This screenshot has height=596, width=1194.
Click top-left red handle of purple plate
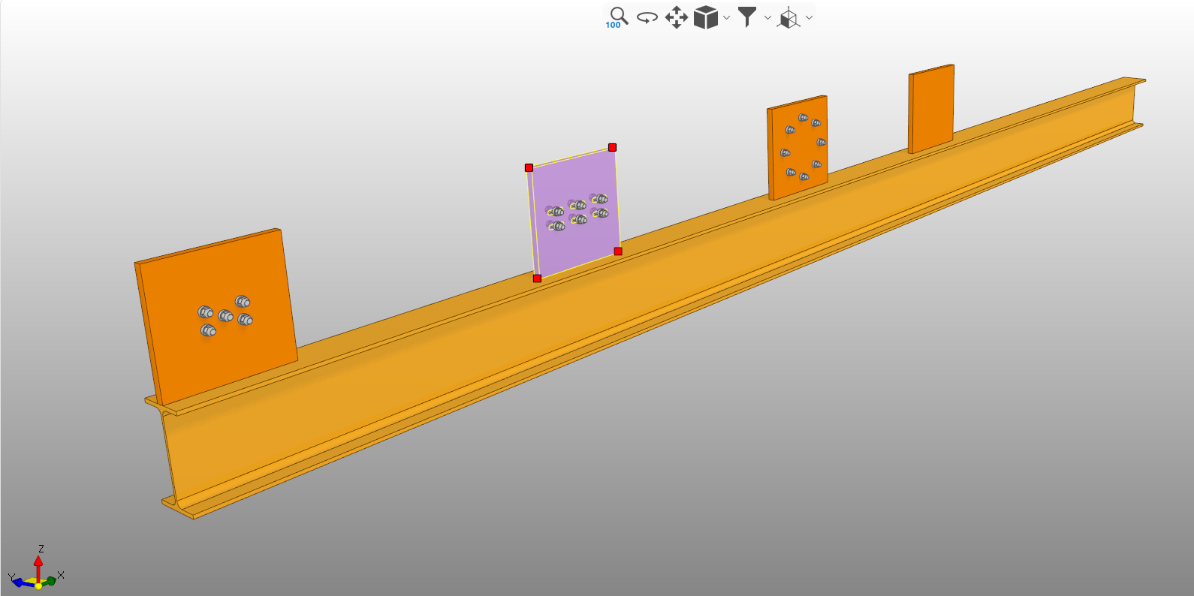pos(529,167)
